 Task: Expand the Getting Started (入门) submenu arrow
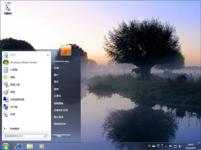[48, 55]
